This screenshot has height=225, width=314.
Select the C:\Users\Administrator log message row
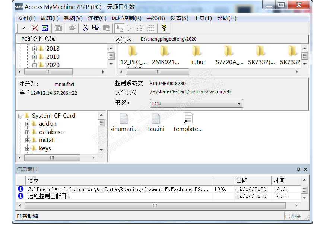coord(158,189)
